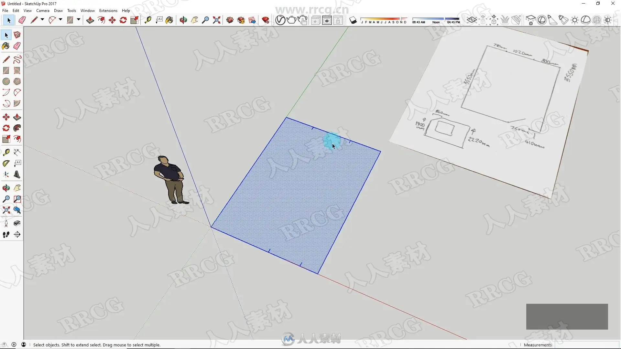Screen dimensions: 621x349
Task: Click the geo-location status bar icon
Action: click(x=4, y=345)
